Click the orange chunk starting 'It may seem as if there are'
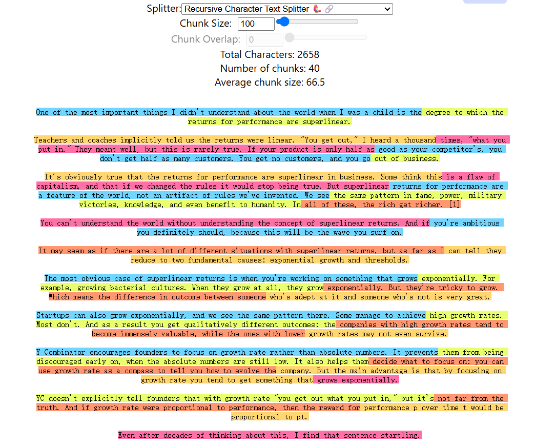The height and width of the screenshot is (446, 556). pos(241,251)
